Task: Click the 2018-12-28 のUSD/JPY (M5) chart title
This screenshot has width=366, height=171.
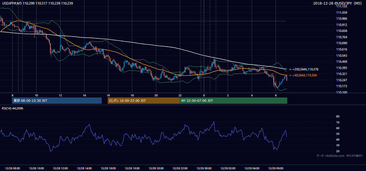Action: [x=338, y=3]
